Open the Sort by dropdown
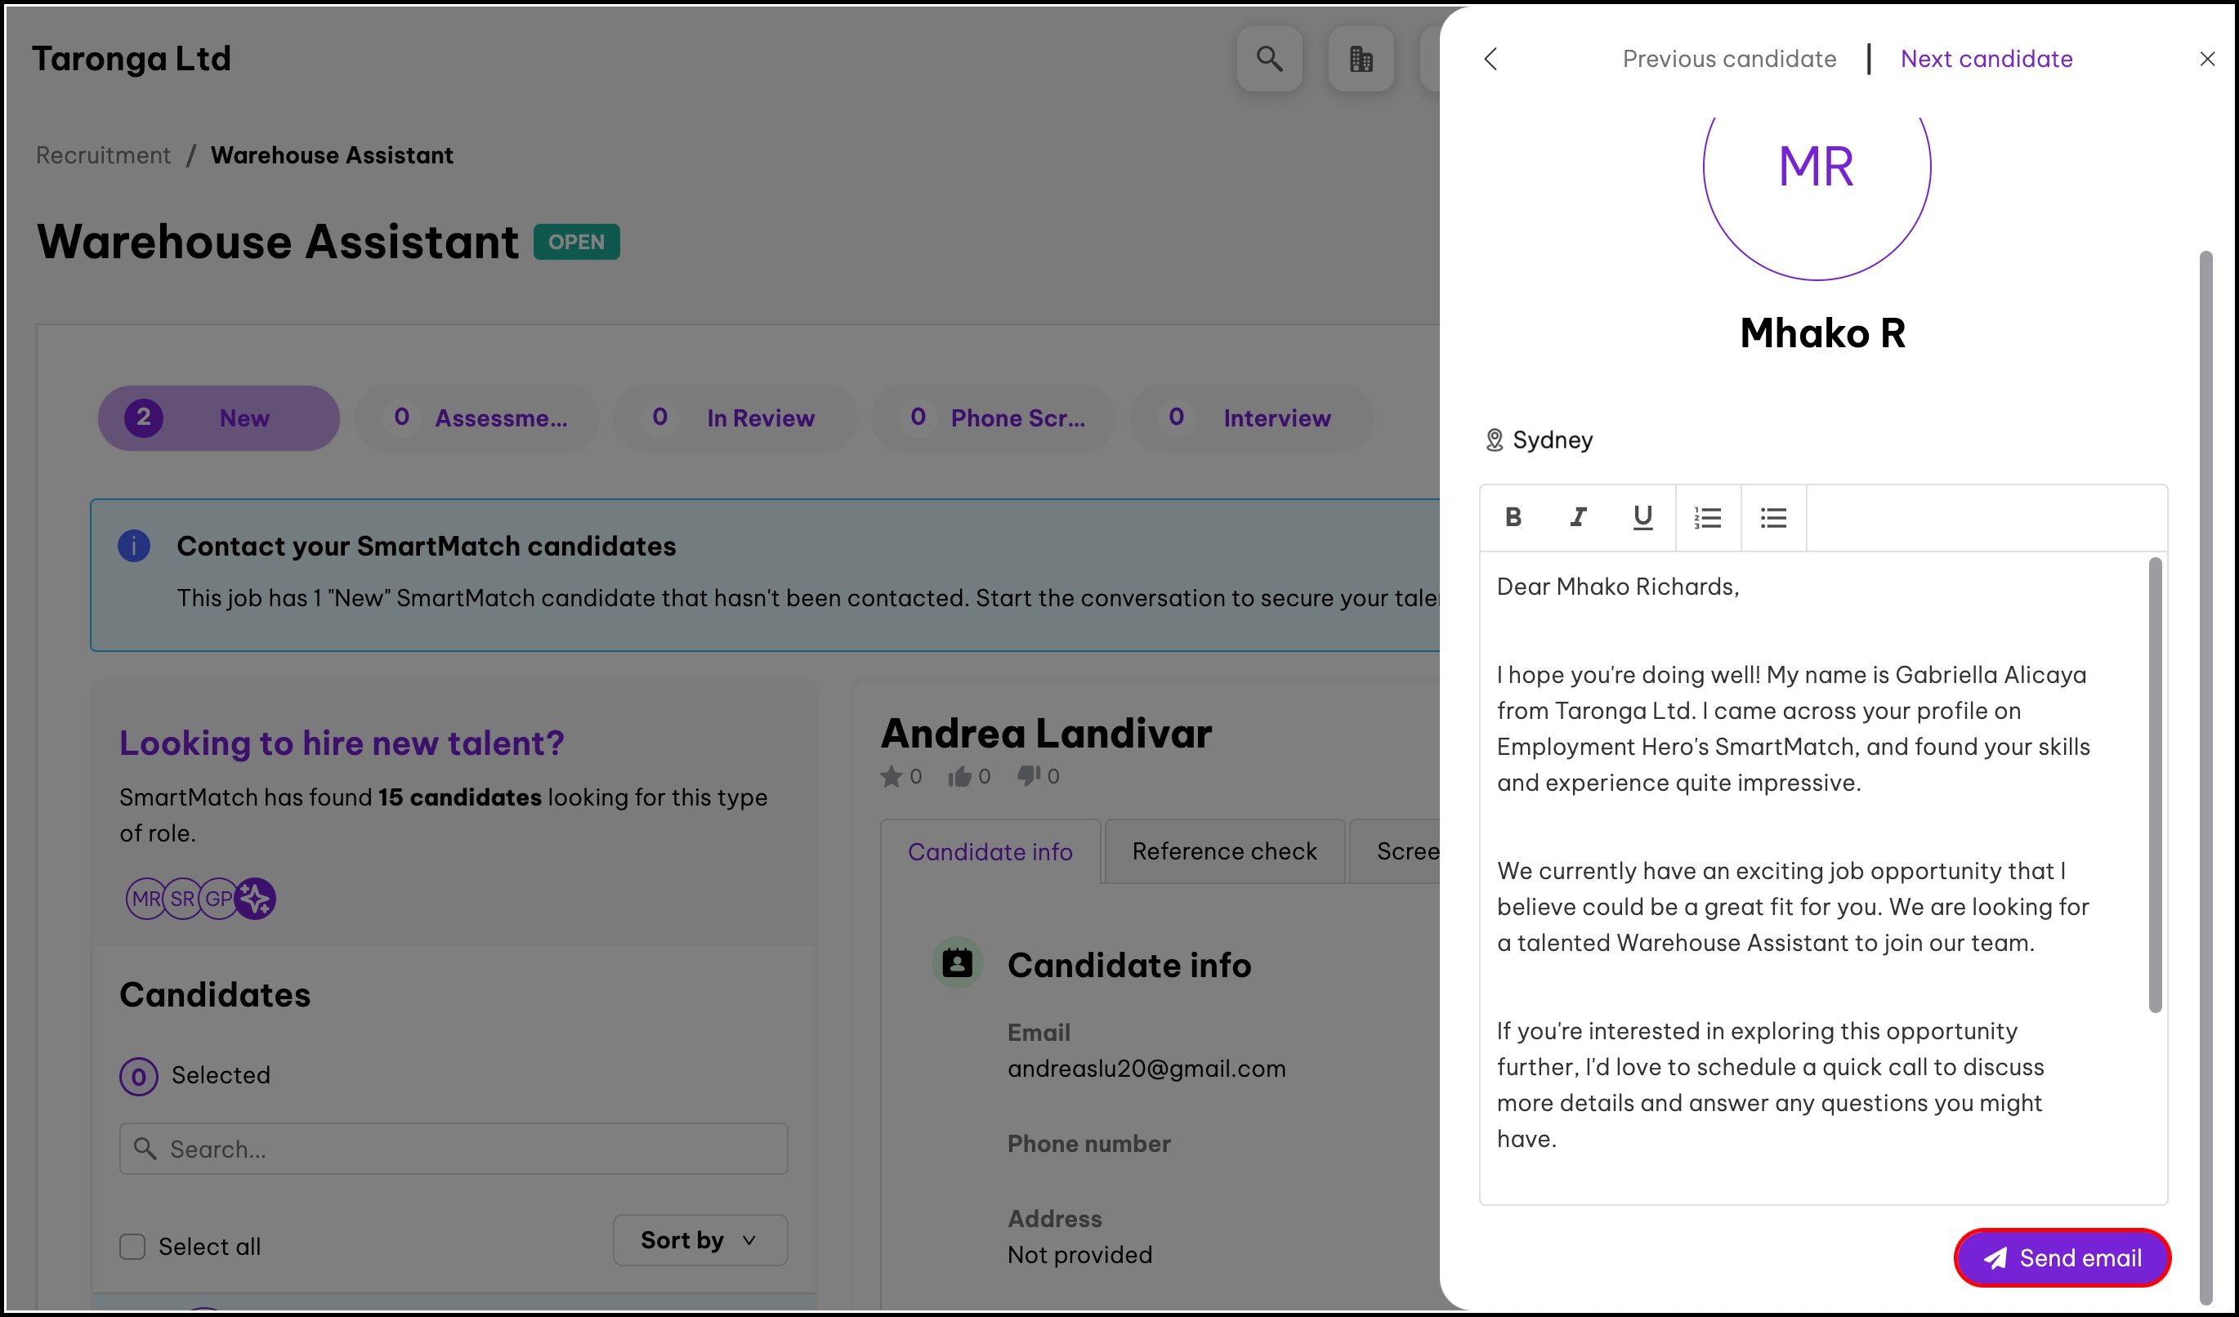The height and width of the screenshot is (1317, 2239). point(699,1239)
